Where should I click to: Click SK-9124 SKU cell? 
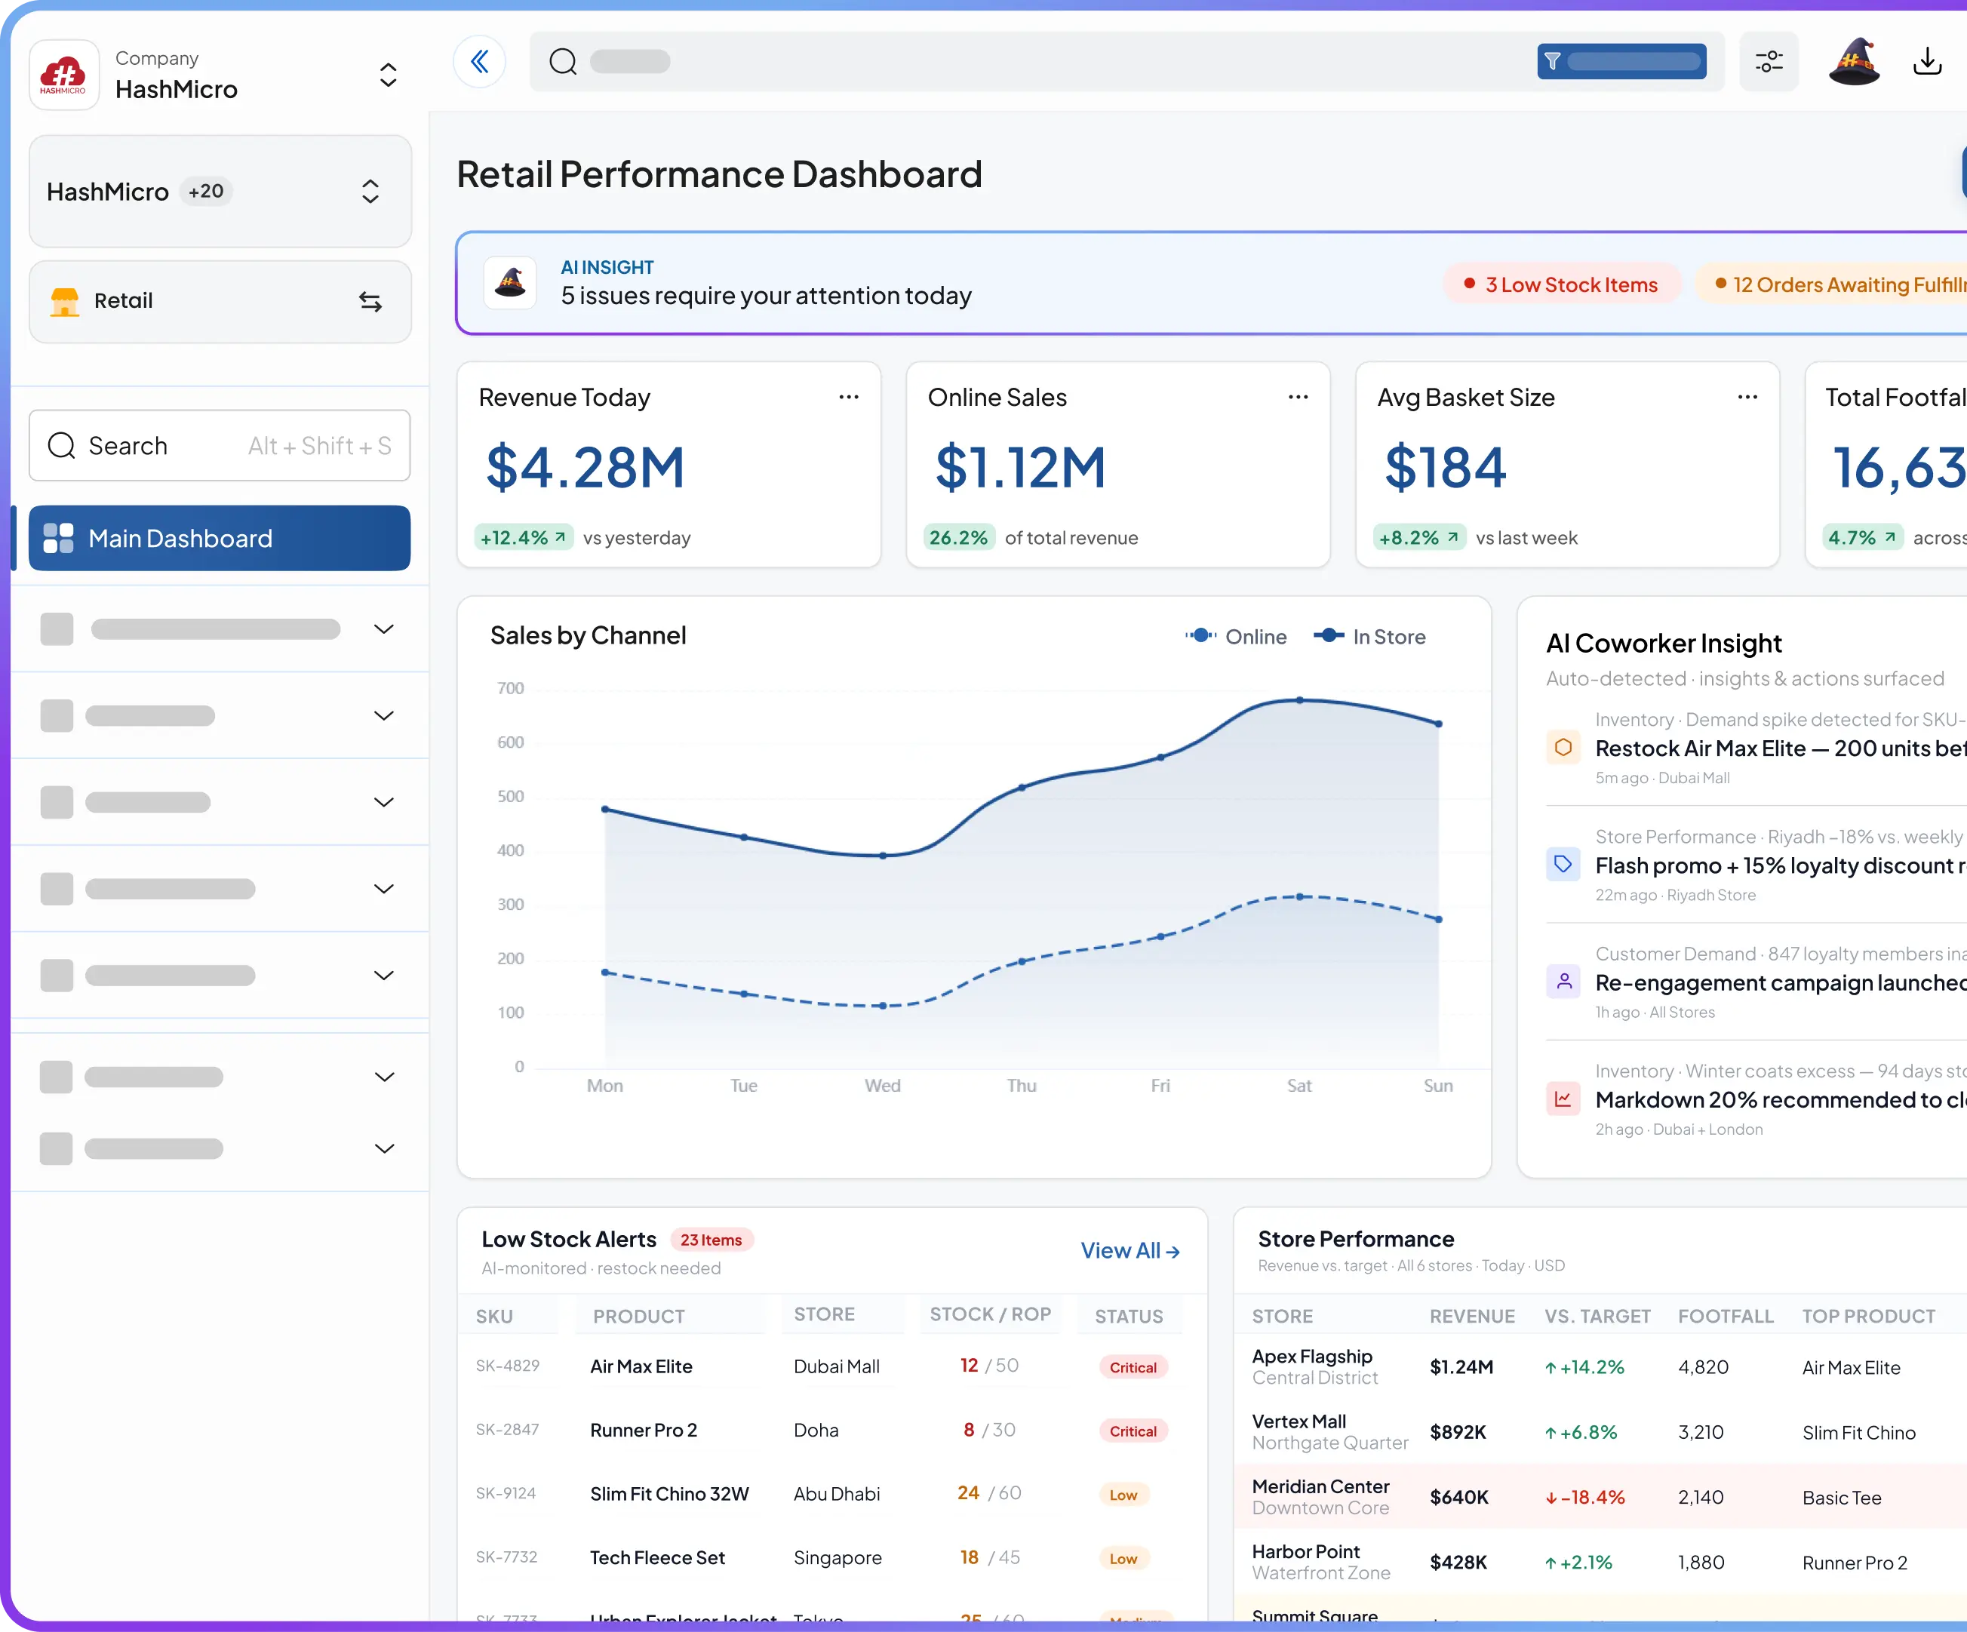(506, 1493)
